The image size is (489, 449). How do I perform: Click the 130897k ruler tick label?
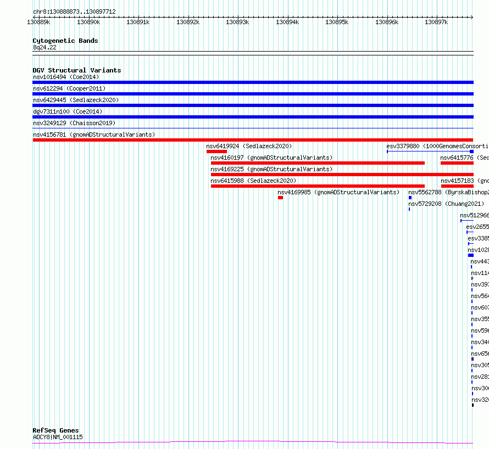[x=436, y=22]
